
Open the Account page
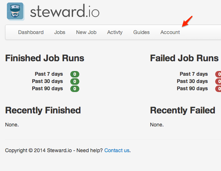tap(170, 32)
